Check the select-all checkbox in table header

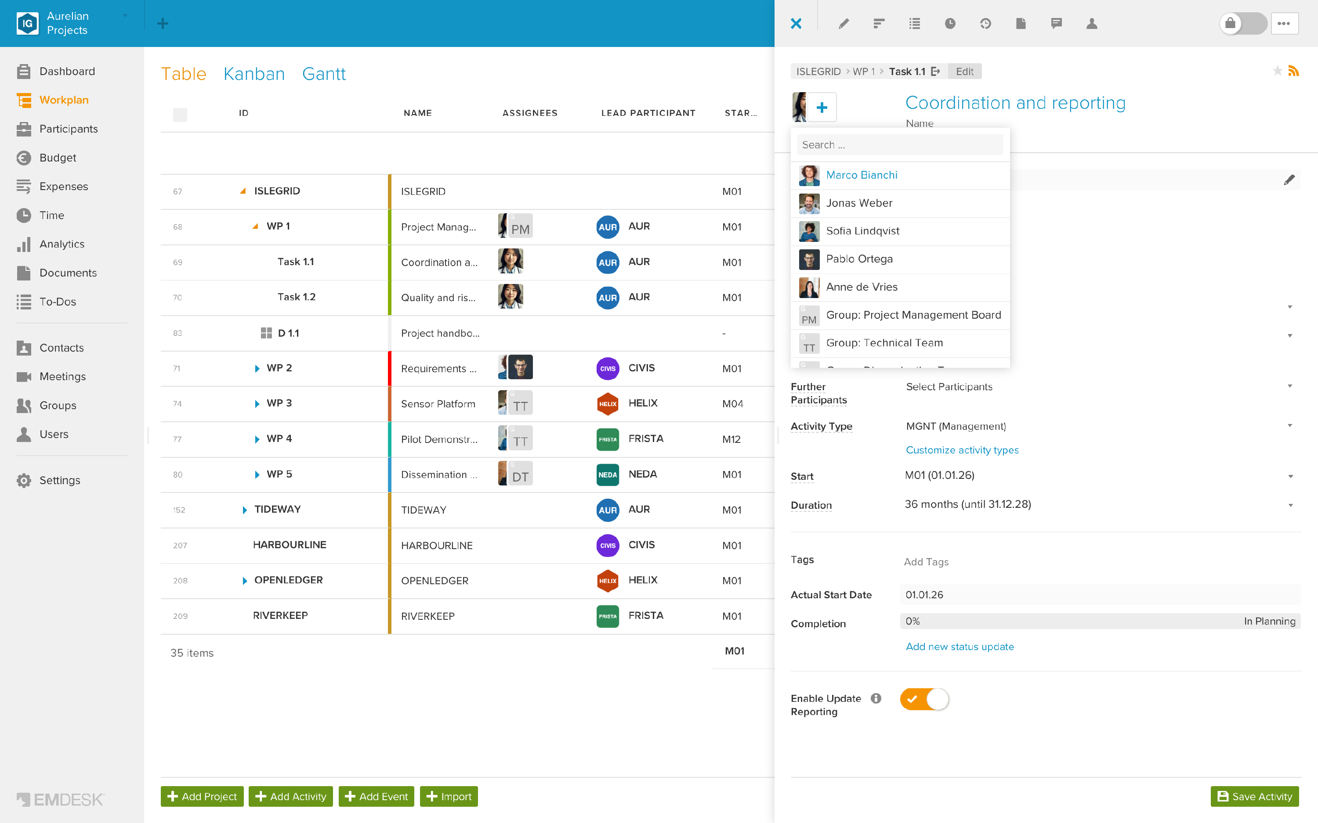point(180,114)
